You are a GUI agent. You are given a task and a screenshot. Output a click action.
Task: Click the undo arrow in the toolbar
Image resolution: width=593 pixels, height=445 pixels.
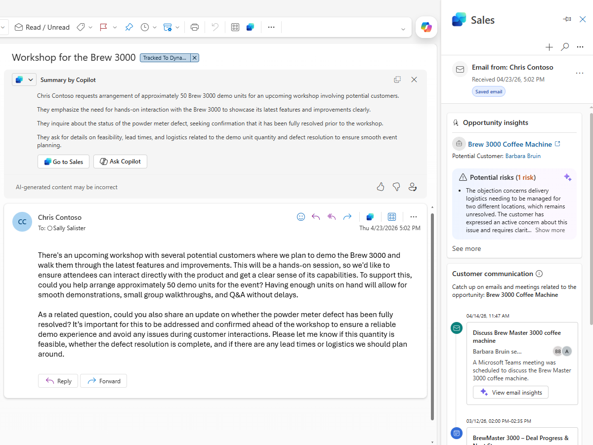point(214,27)
